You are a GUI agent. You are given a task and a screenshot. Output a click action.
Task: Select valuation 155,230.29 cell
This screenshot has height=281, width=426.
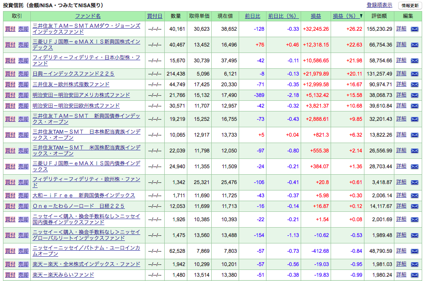(379, 29)
